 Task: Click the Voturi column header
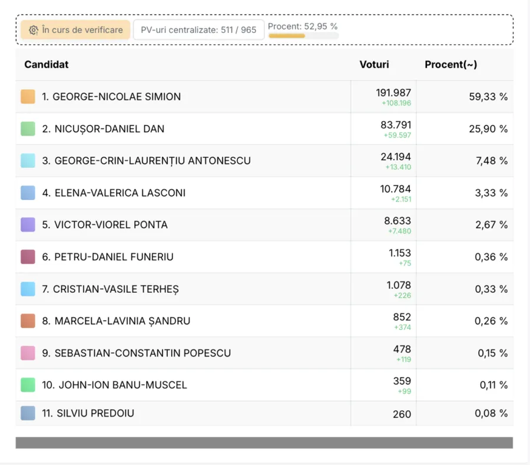pyautogui.click(x=374, y=64)
